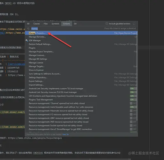
Task: Select Export Settings... action
Action: coord(81,81)
